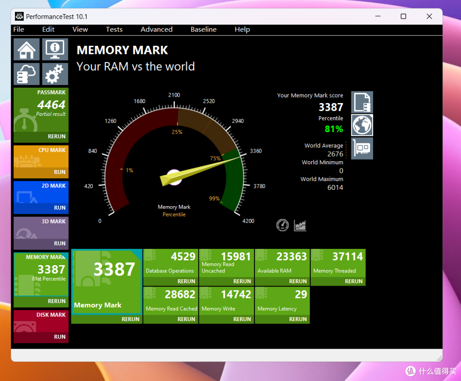The image size is (461, 381).
Task: Click the Memory Threaded 37114 result
Action: 338,263
